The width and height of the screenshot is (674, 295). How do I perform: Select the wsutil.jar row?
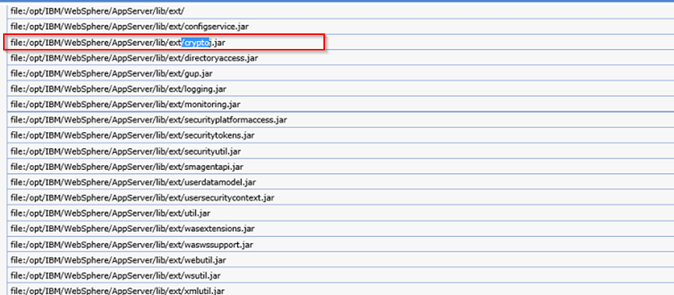point(340,276)
